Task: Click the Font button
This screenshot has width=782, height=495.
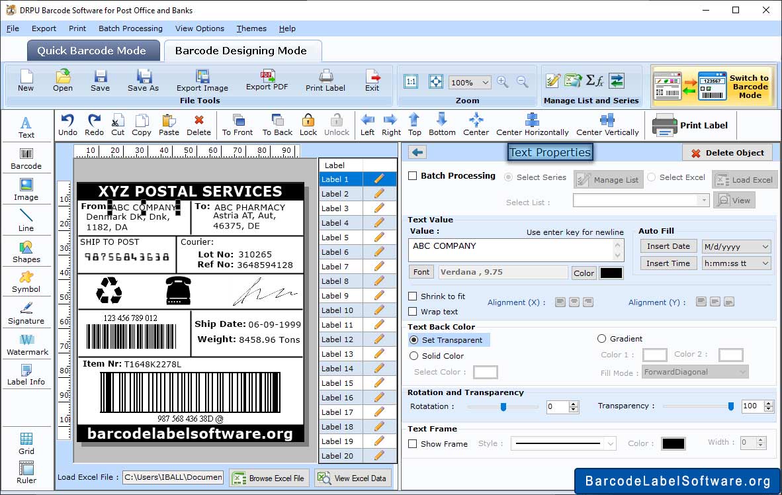Action: (421, 272)
